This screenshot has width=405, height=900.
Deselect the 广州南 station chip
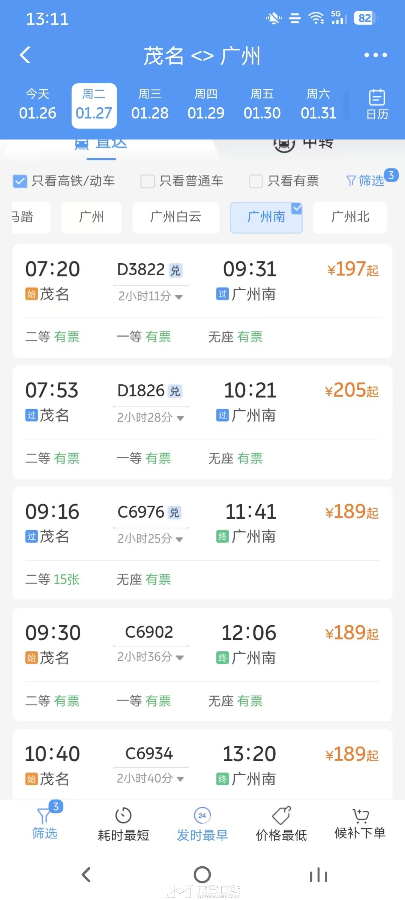coord(266,217)
